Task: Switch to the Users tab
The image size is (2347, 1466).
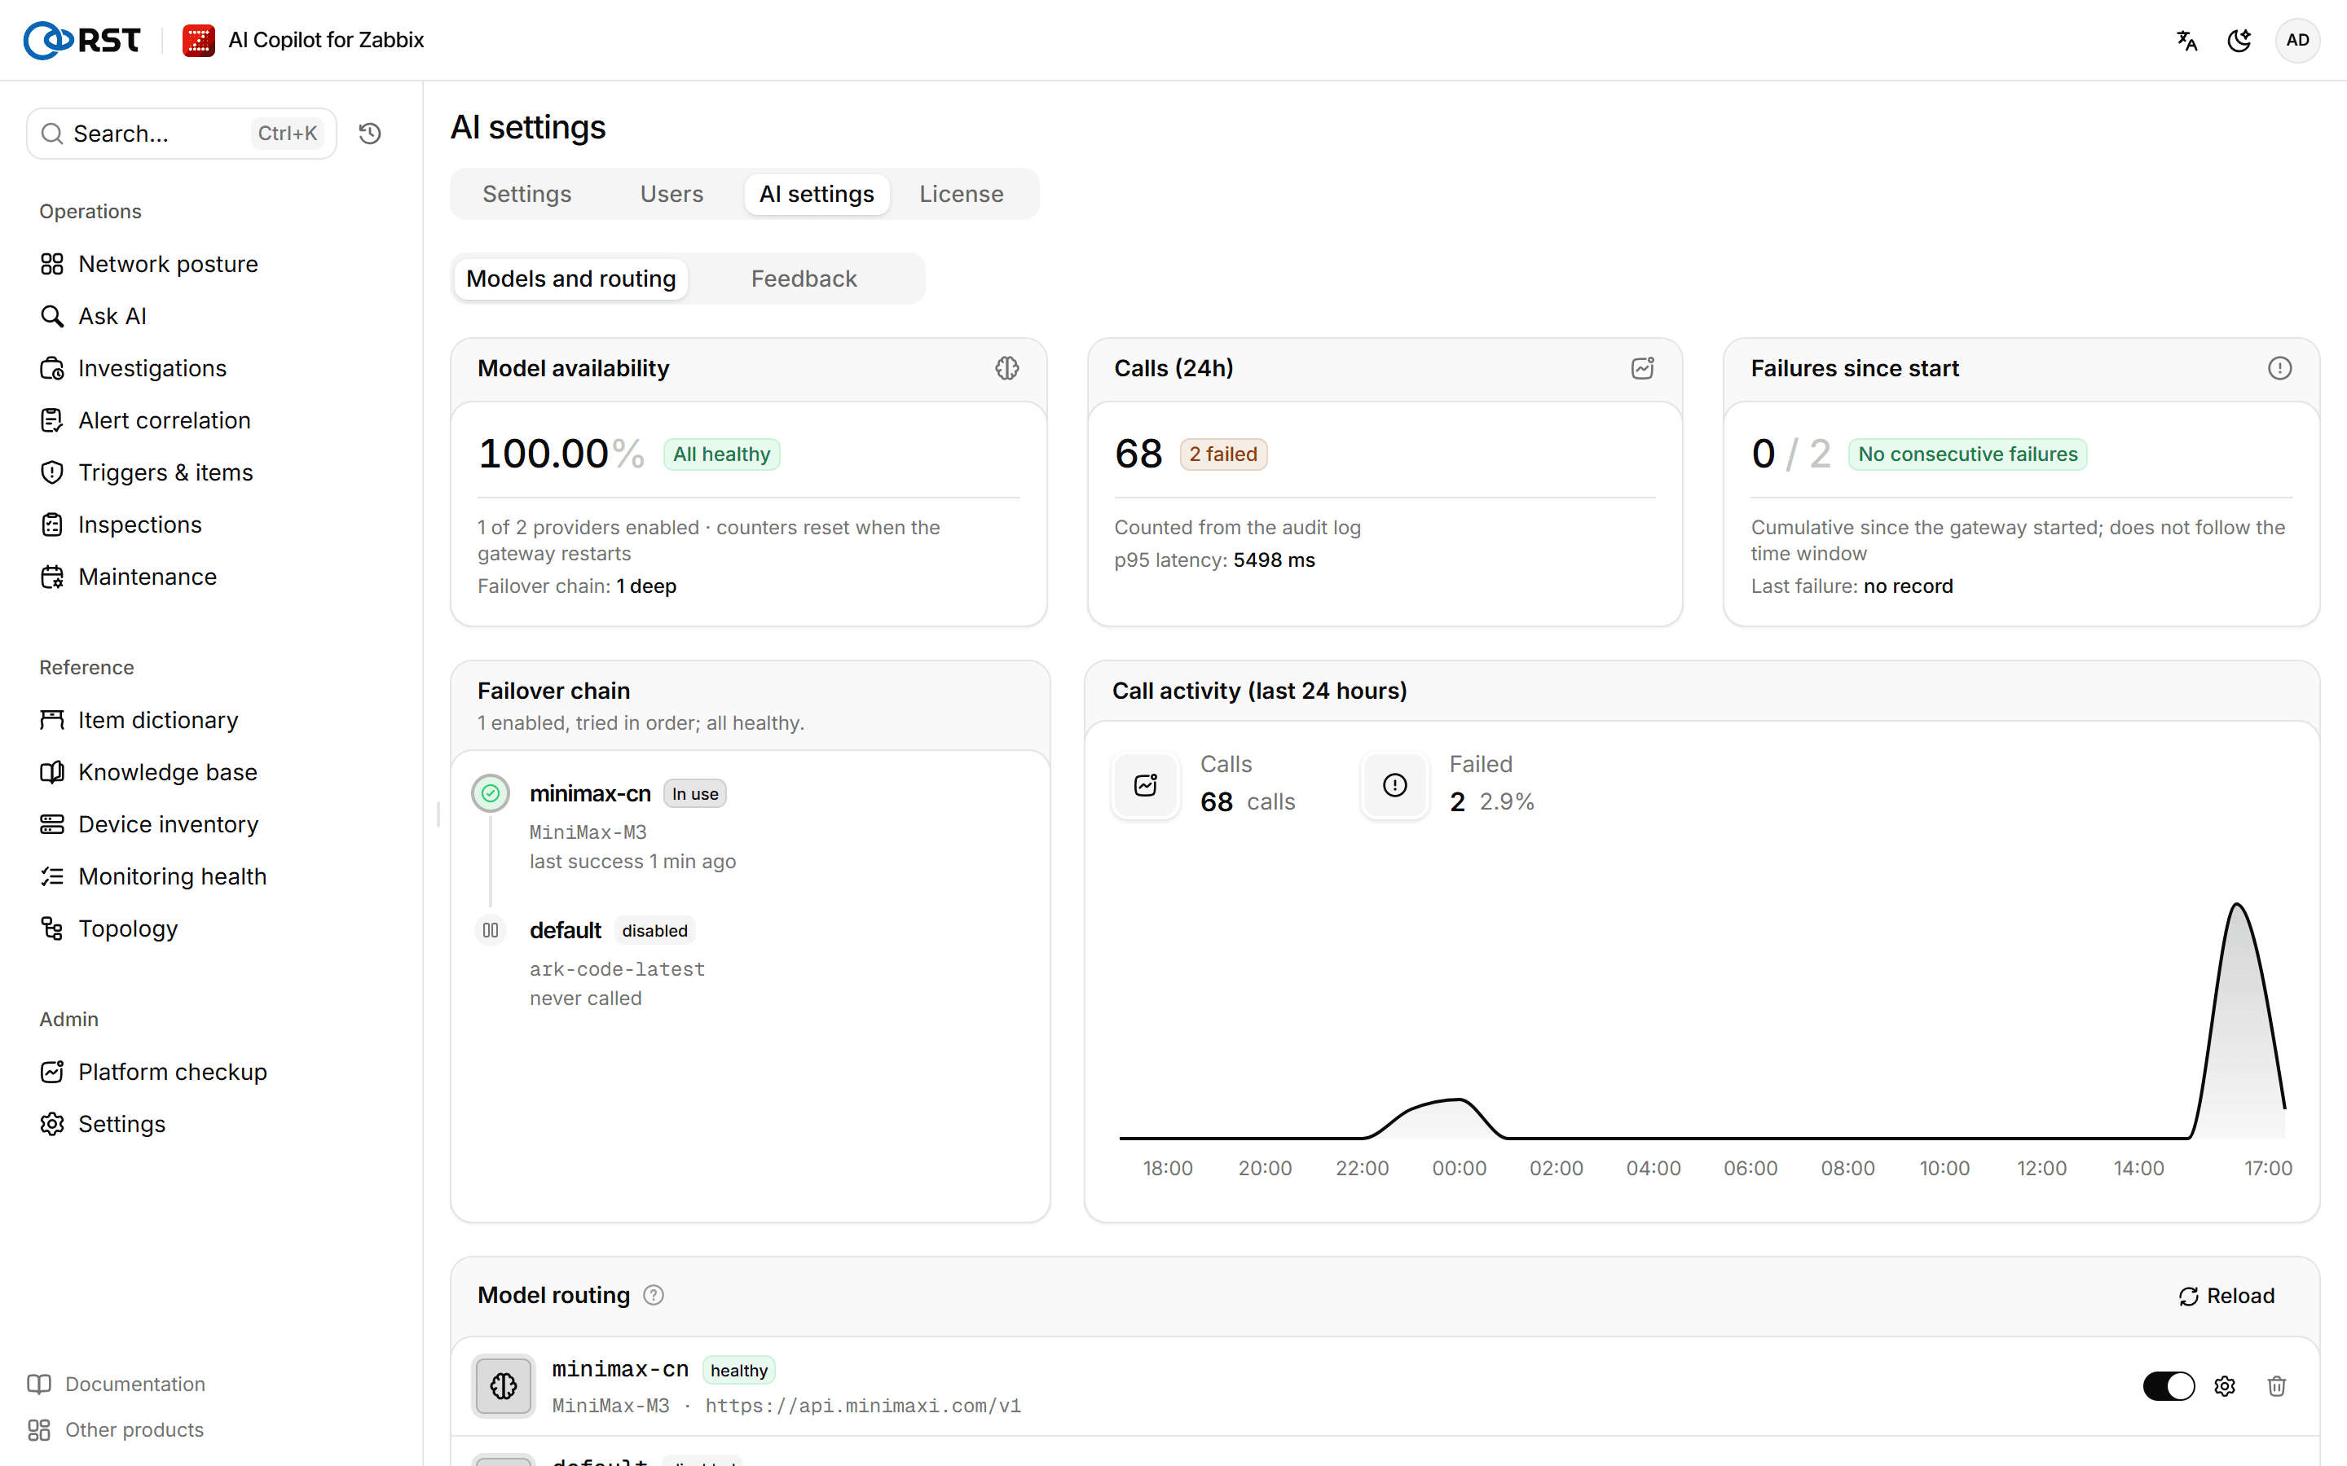Action: 672,194
